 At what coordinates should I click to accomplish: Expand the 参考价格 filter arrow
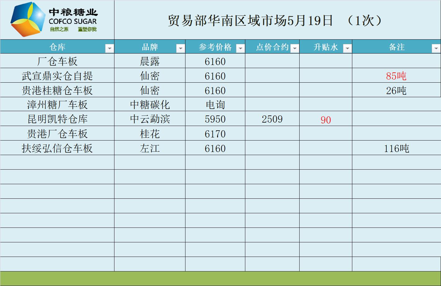coord(240,48)
